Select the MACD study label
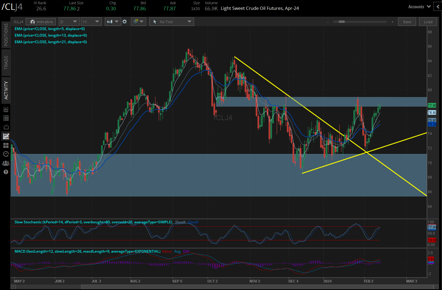 (x=87, y=251)
